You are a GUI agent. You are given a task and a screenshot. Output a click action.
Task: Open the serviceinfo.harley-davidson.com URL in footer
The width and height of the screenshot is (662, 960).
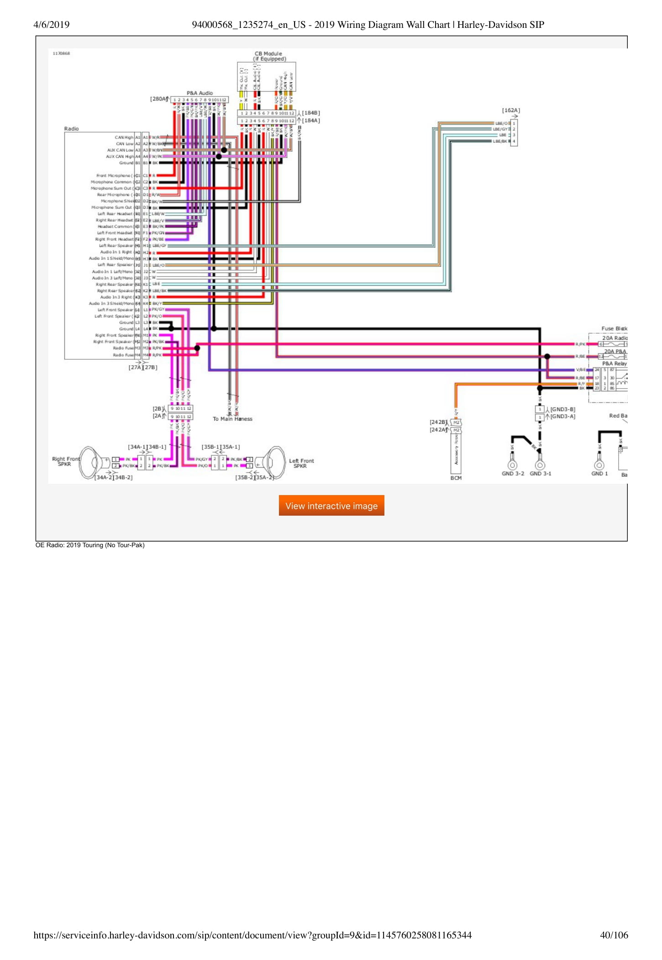point(252,935)
